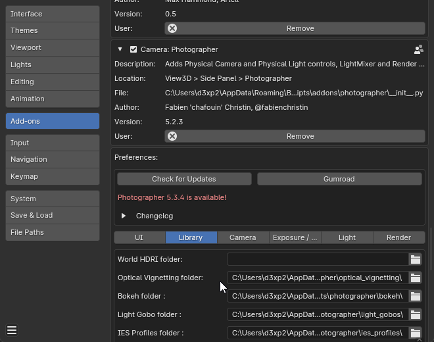
Task: Open Viewport preferences
Action: (x=53, y=47)
